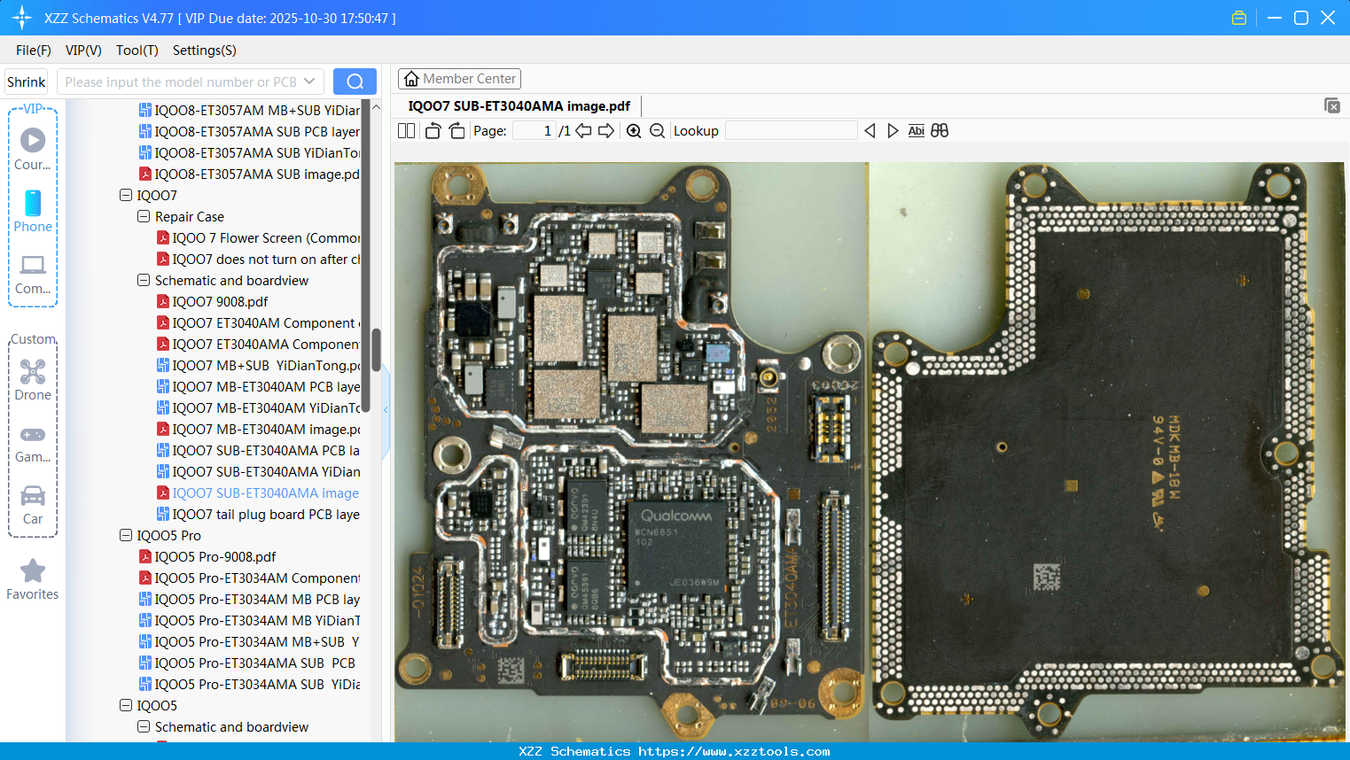Open IQOO7 ET3040AM Component file

click(x=264, y=322)
